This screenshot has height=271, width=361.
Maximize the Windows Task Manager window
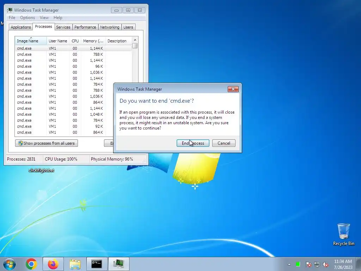pos(128,10)
